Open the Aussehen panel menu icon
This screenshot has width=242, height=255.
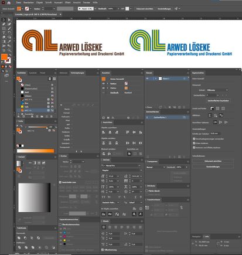pos(142,73)
